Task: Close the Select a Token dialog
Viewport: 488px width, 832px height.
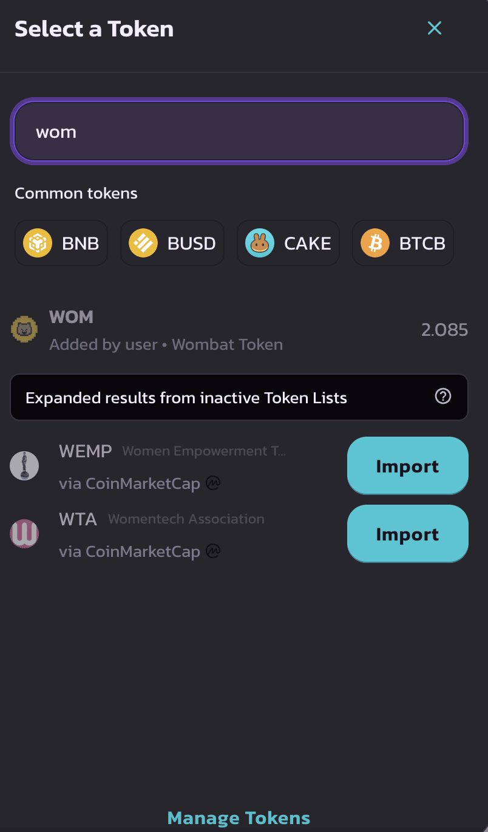Action: click(x=435, y=28)
